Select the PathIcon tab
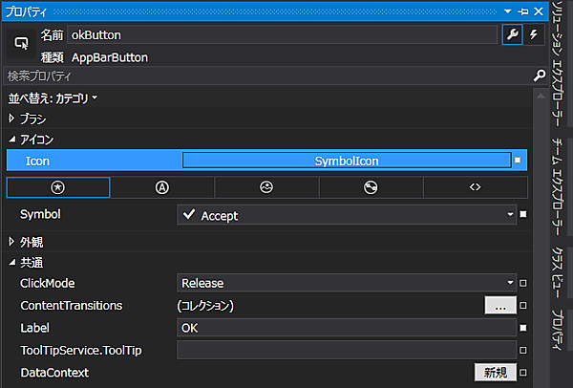The height and width of the screenshot is (388, 573). (x=371, y=187)
